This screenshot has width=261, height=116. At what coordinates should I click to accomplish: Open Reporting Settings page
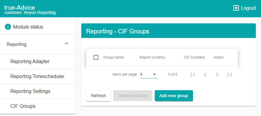(x=37, y=91)
